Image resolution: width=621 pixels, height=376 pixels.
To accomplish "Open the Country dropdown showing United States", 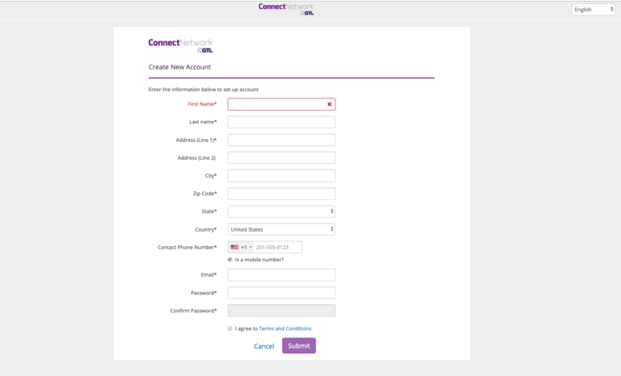I will point(281,229).
